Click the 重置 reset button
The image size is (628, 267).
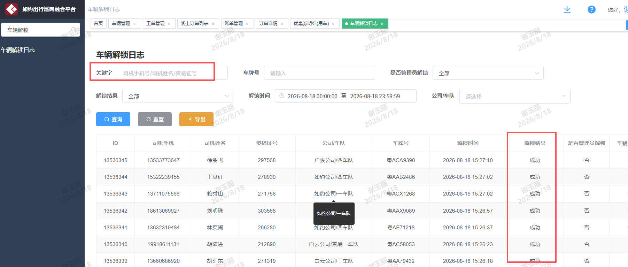[x=155, y=119]
